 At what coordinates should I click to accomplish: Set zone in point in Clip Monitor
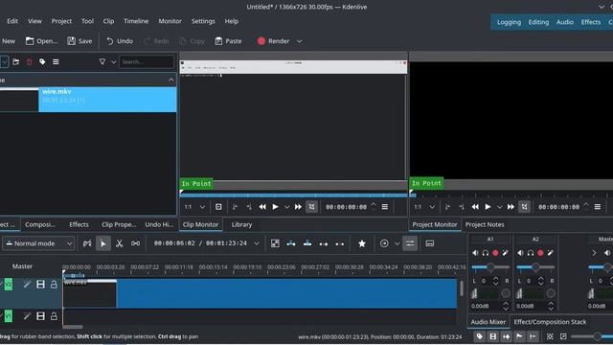tap(235, 207)
